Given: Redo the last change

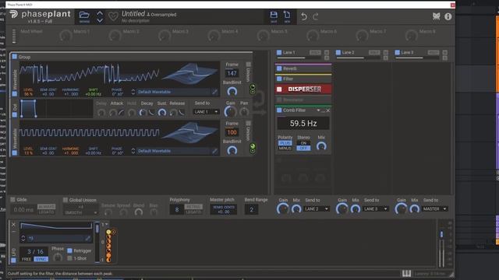Looking at the screenshot, I should 315,16.
